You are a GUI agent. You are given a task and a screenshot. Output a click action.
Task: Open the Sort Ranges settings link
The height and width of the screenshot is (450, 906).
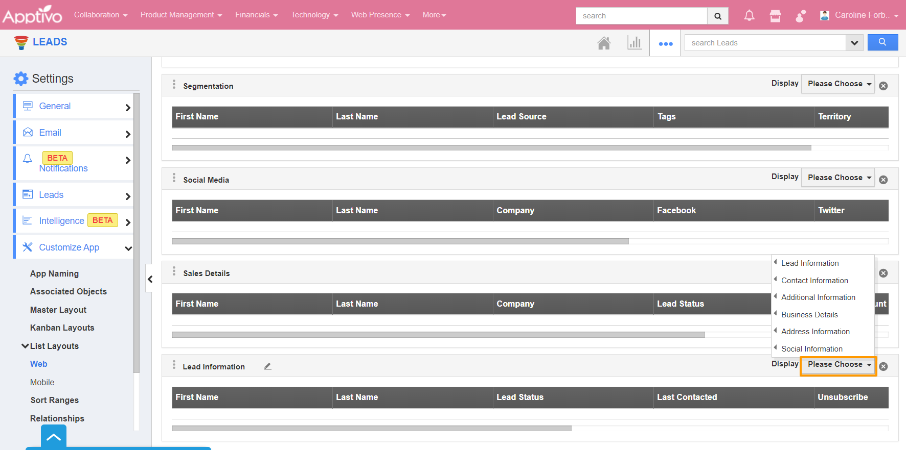[54, 400]
